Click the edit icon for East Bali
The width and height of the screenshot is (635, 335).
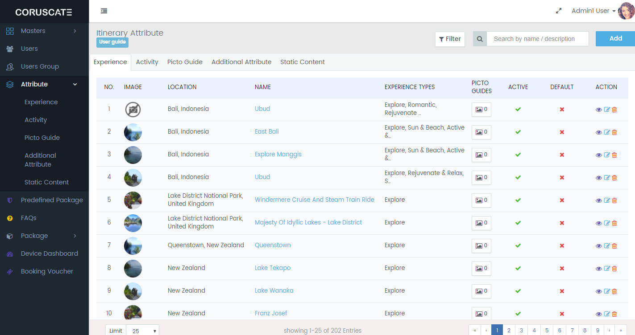(x=606, y=132)
